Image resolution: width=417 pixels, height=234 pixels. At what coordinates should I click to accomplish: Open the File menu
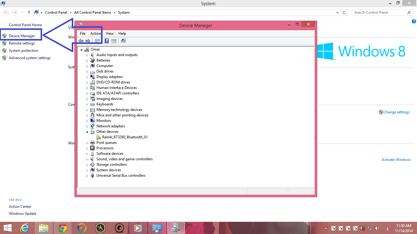click(83, 34)
